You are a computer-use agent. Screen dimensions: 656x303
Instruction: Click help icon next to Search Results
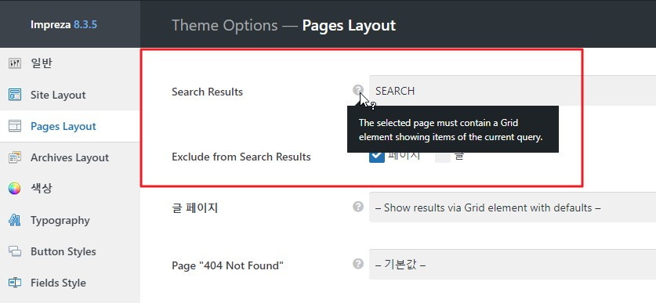[357, 90]
